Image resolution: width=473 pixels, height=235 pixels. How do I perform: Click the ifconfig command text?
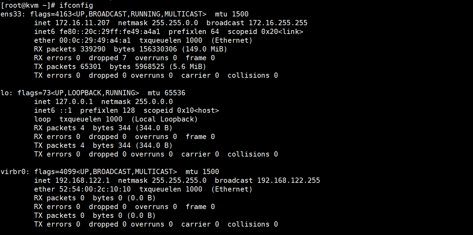click(x=76, y=5)
